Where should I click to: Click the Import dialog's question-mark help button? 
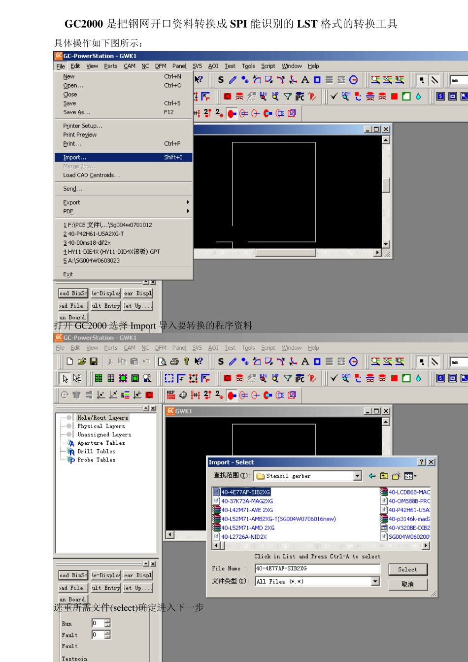pos(422,462)
